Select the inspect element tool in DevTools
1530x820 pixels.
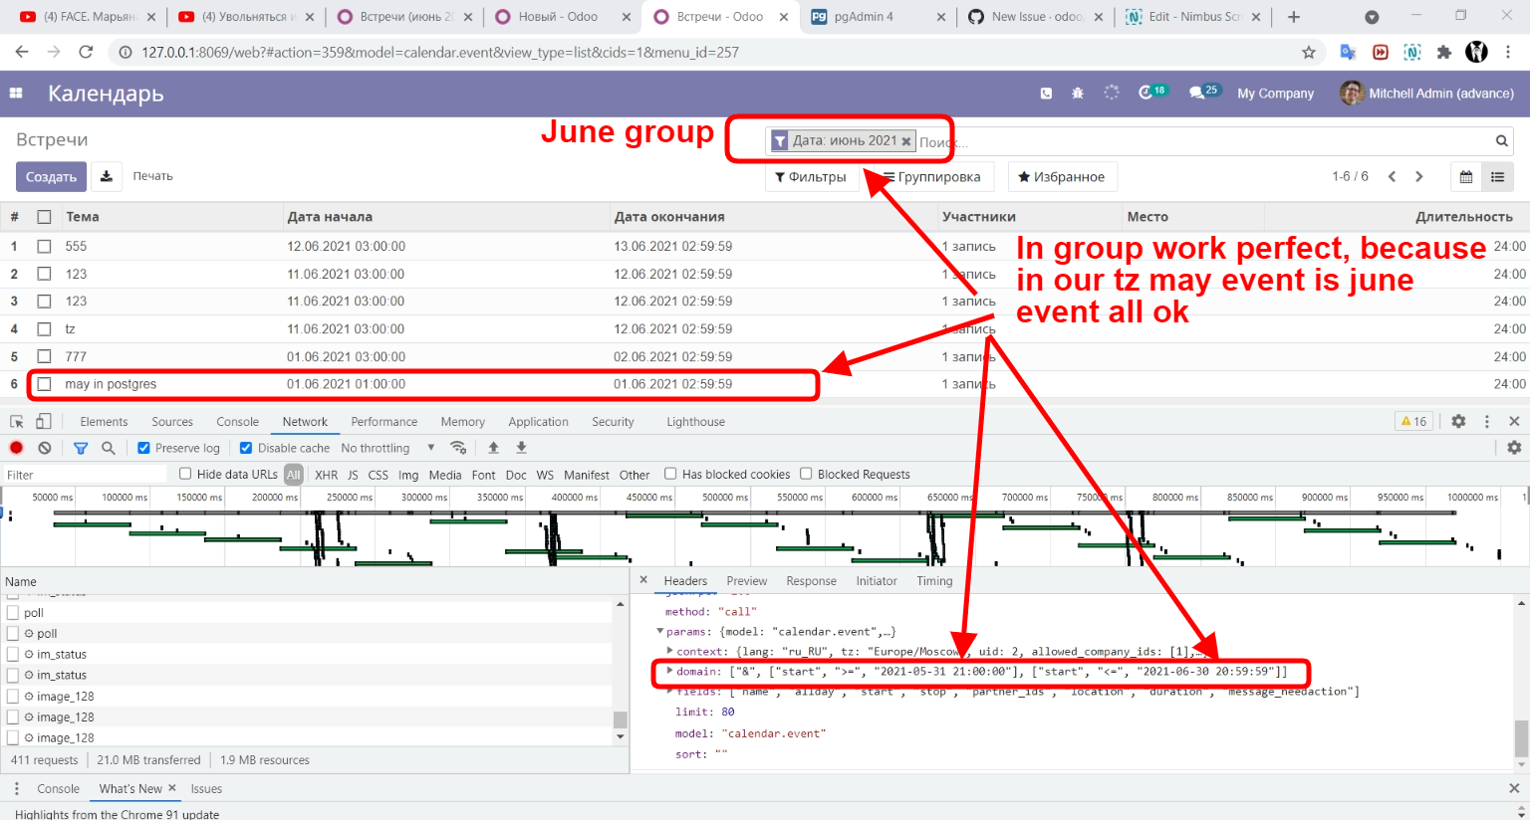(x=16, y=421)
